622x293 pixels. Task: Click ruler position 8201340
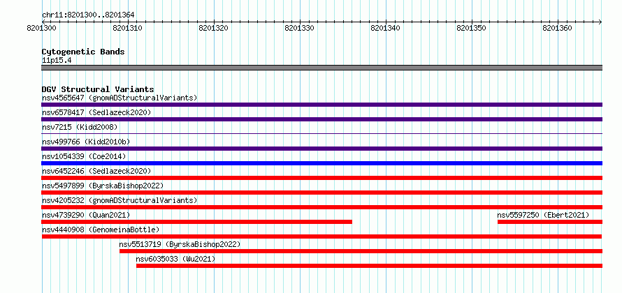386,29
